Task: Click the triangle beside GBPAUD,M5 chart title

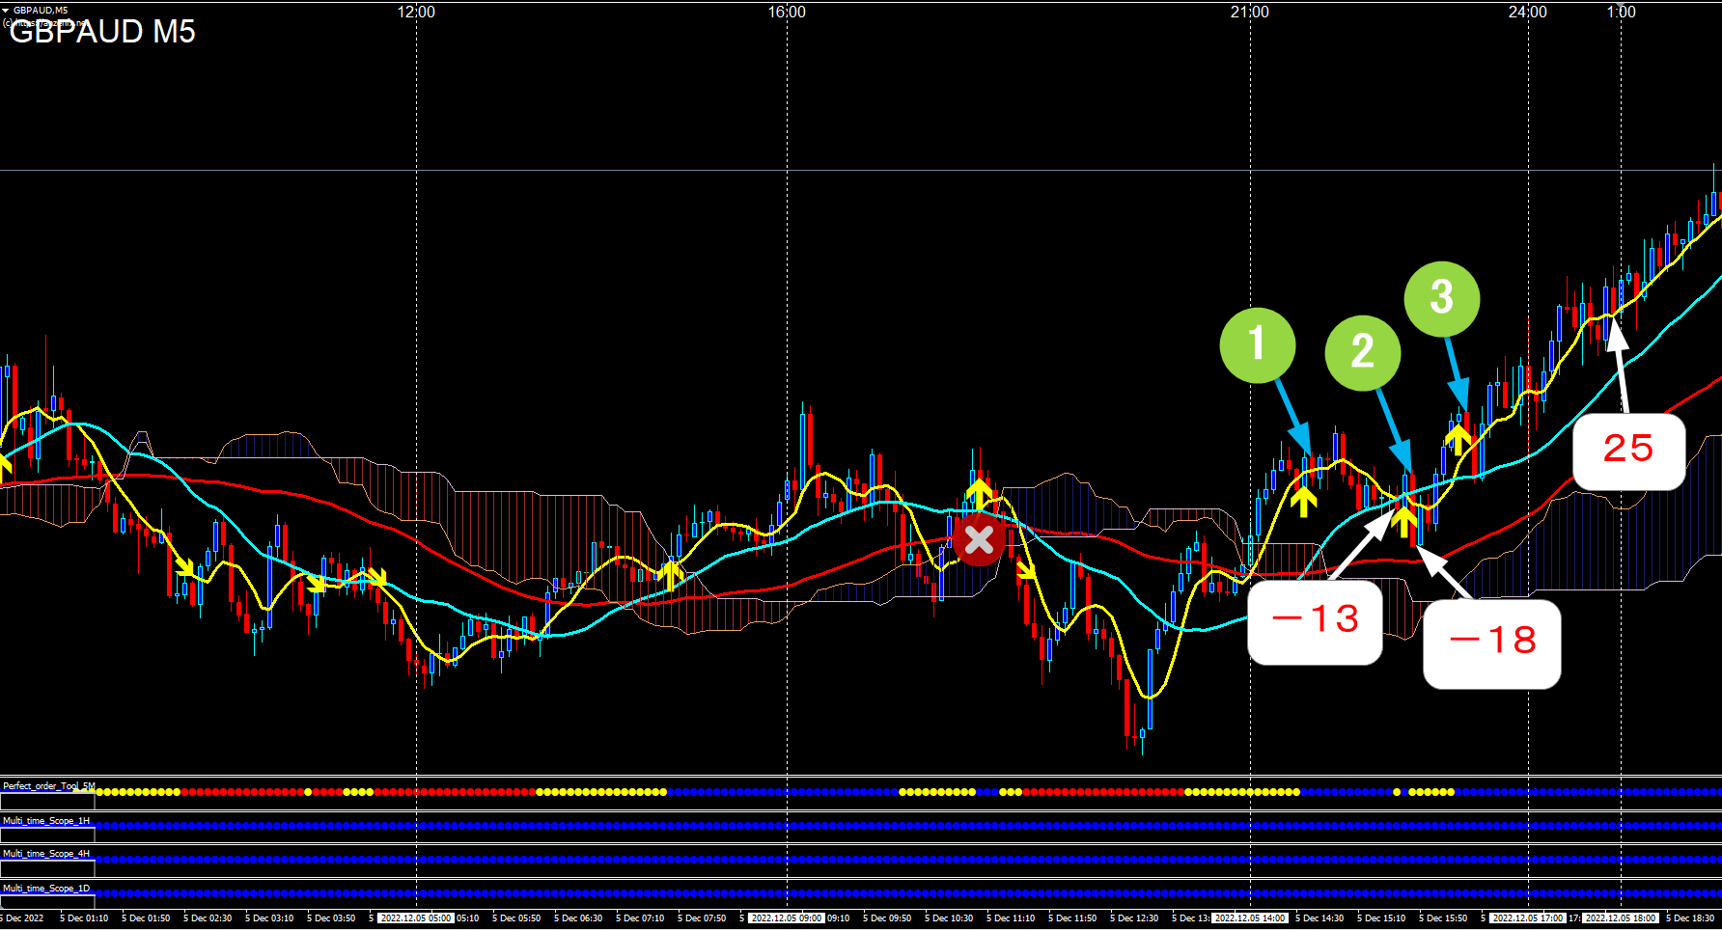Action: coord(6,11)
